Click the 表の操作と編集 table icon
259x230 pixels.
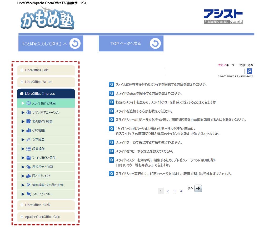(x=28, y=121)
